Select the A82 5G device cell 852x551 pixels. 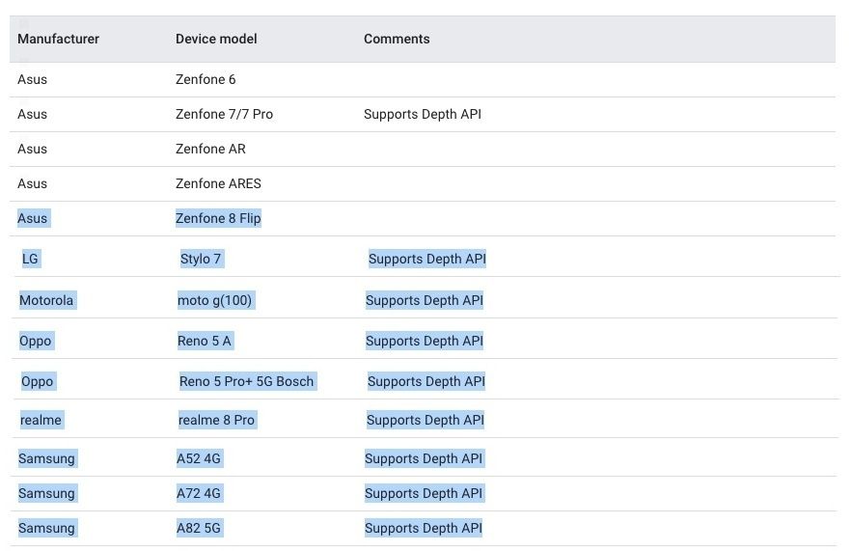coord(199,528)
